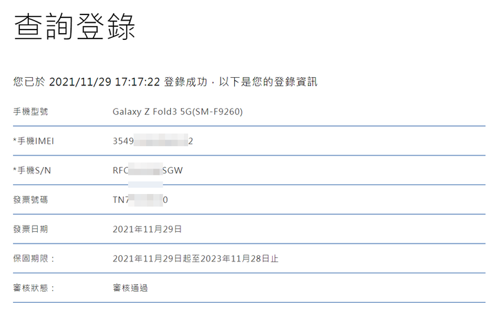Screen dimensions: 496x320
Task: Select the 手機型號 row label
Action: coord(30,111)
